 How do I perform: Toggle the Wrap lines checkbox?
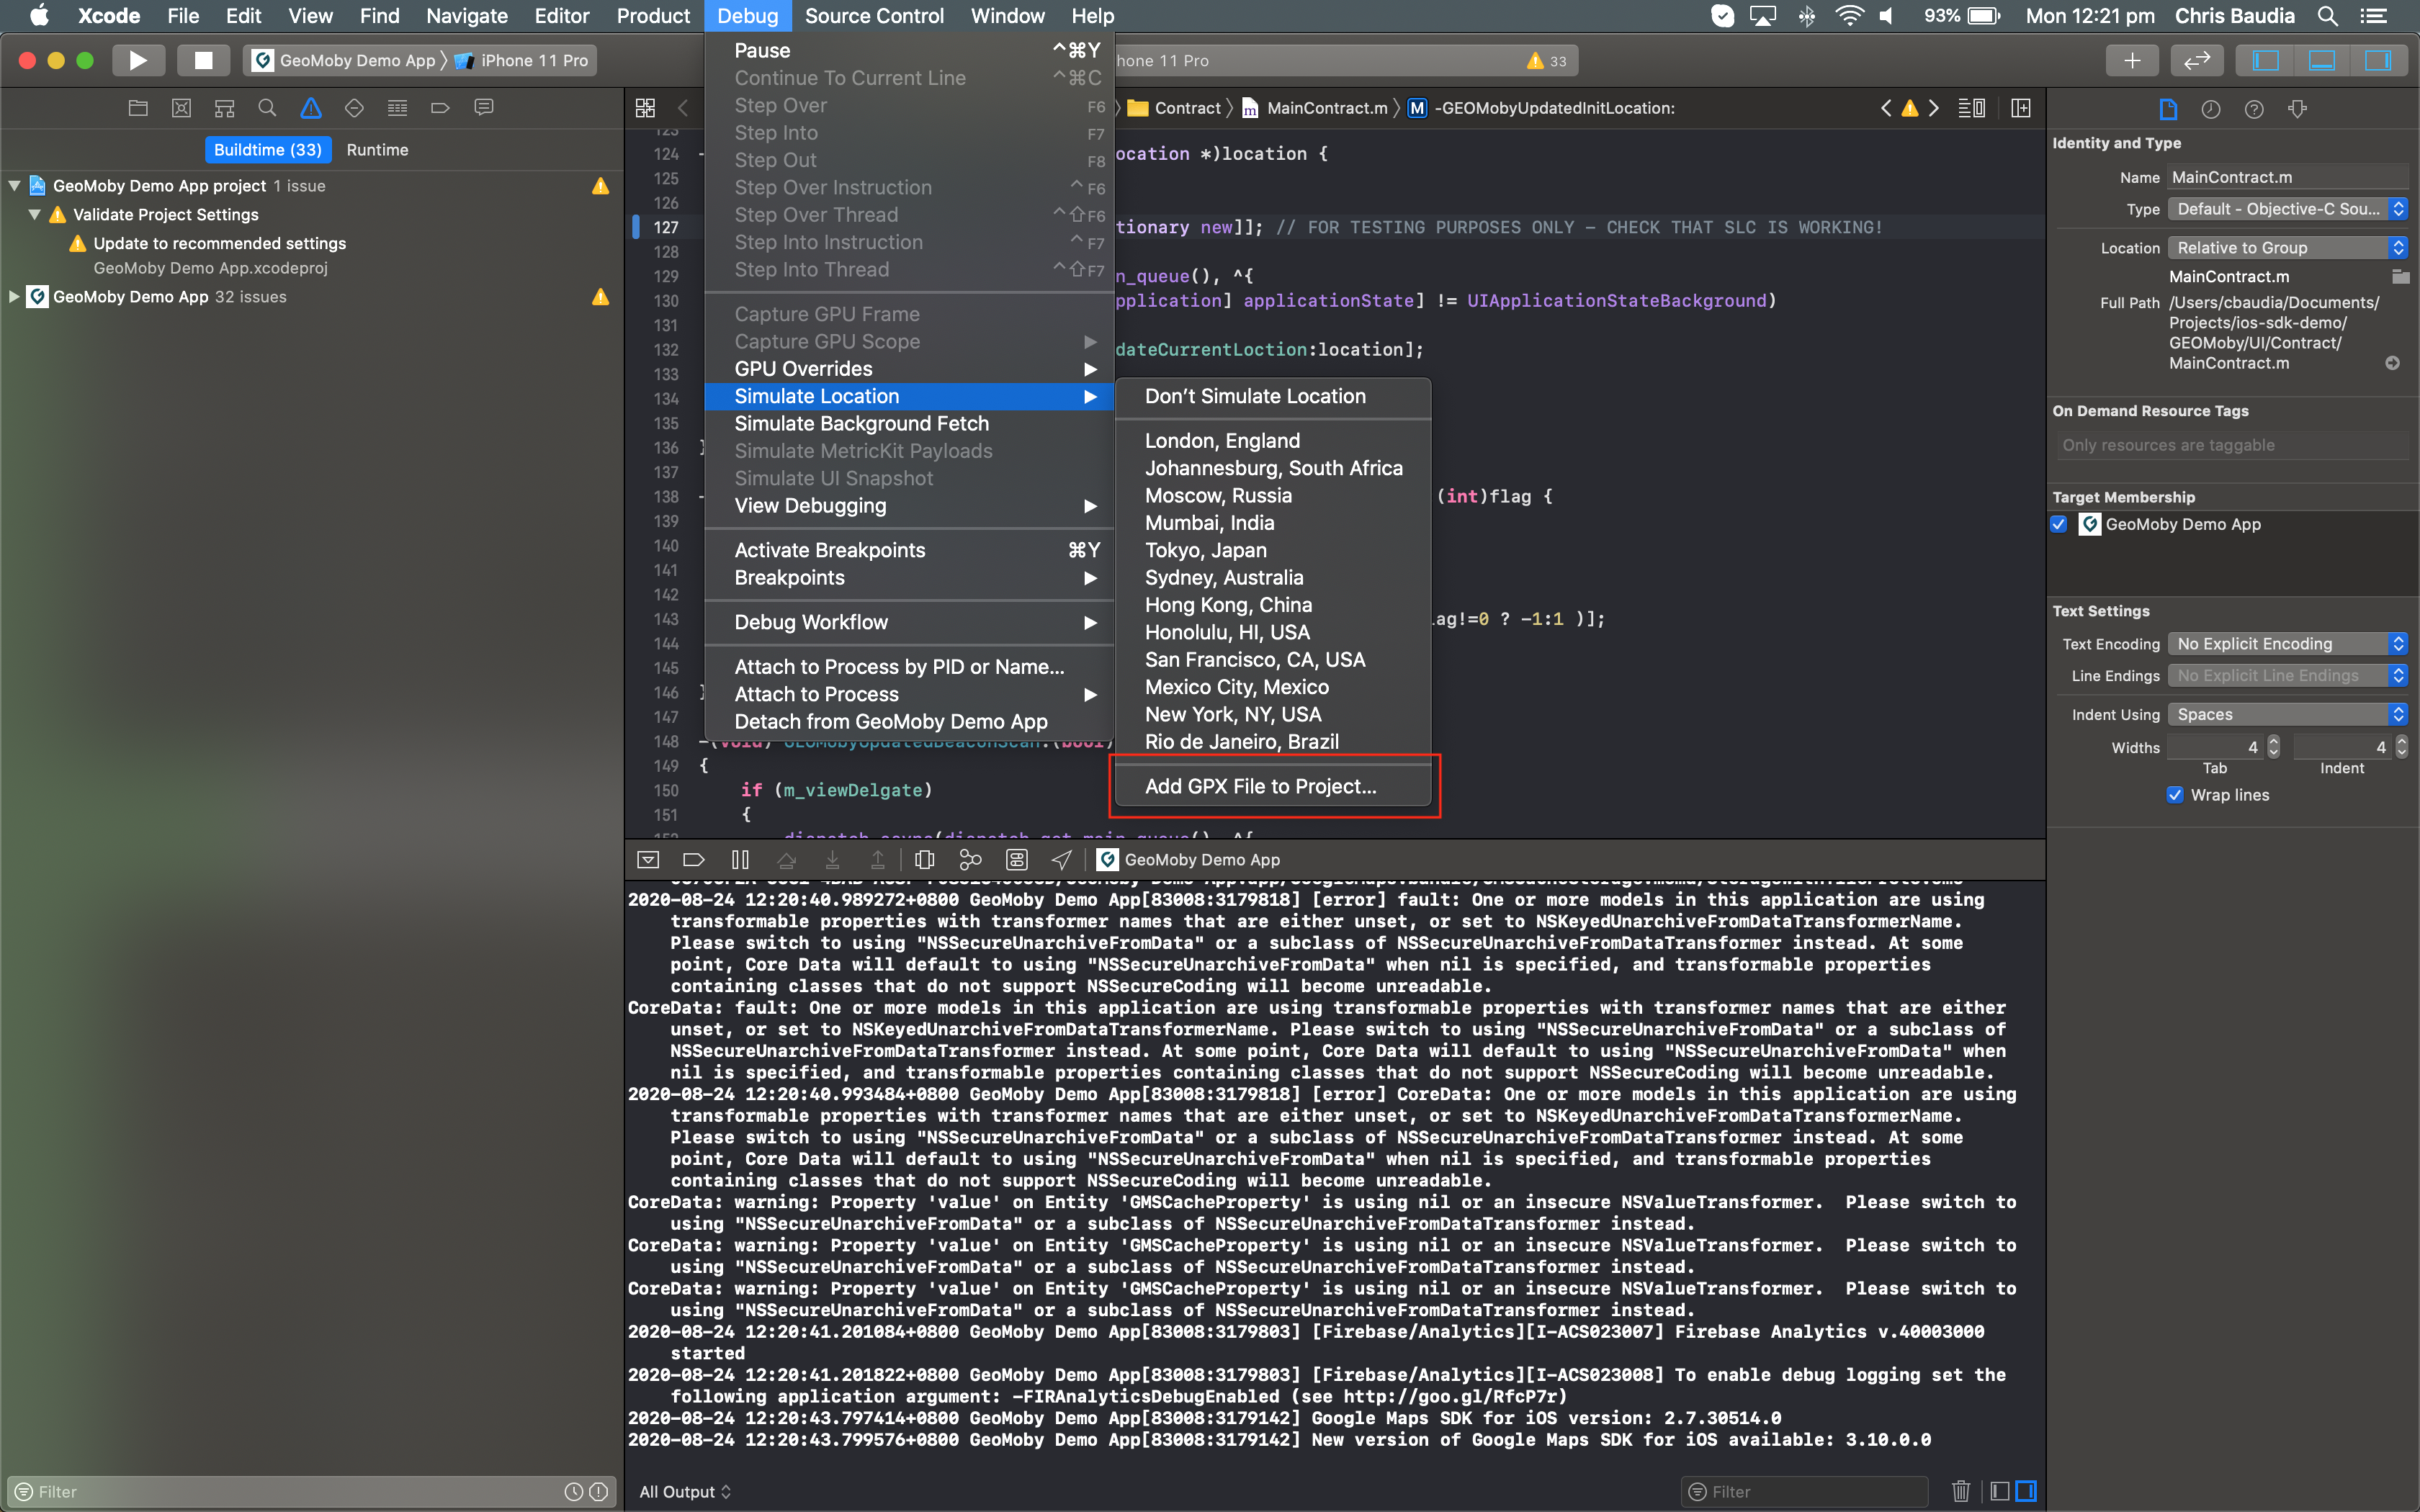coord(2175,795)
